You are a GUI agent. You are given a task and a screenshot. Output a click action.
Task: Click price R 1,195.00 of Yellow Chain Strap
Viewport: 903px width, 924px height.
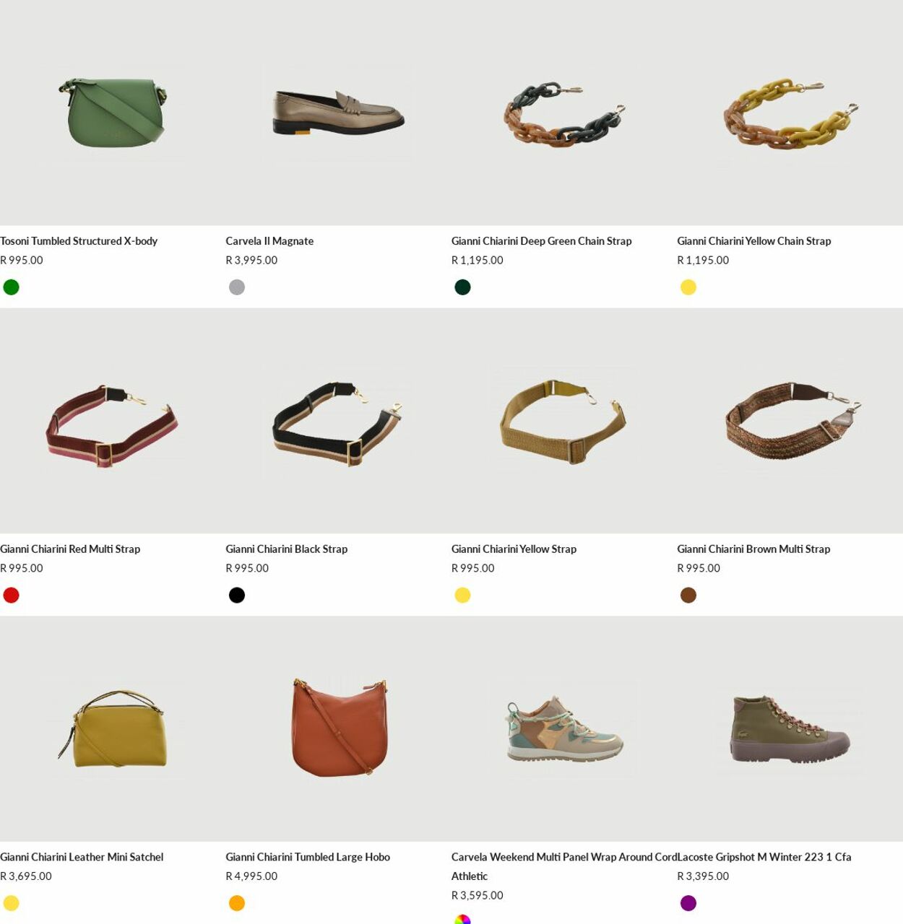tap(703, 261)
